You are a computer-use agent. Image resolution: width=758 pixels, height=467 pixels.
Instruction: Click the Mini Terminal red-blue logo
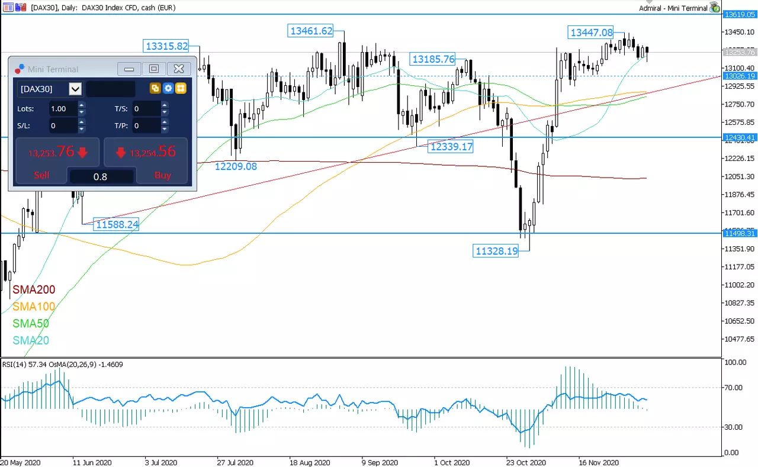click(x=20, y=69)
